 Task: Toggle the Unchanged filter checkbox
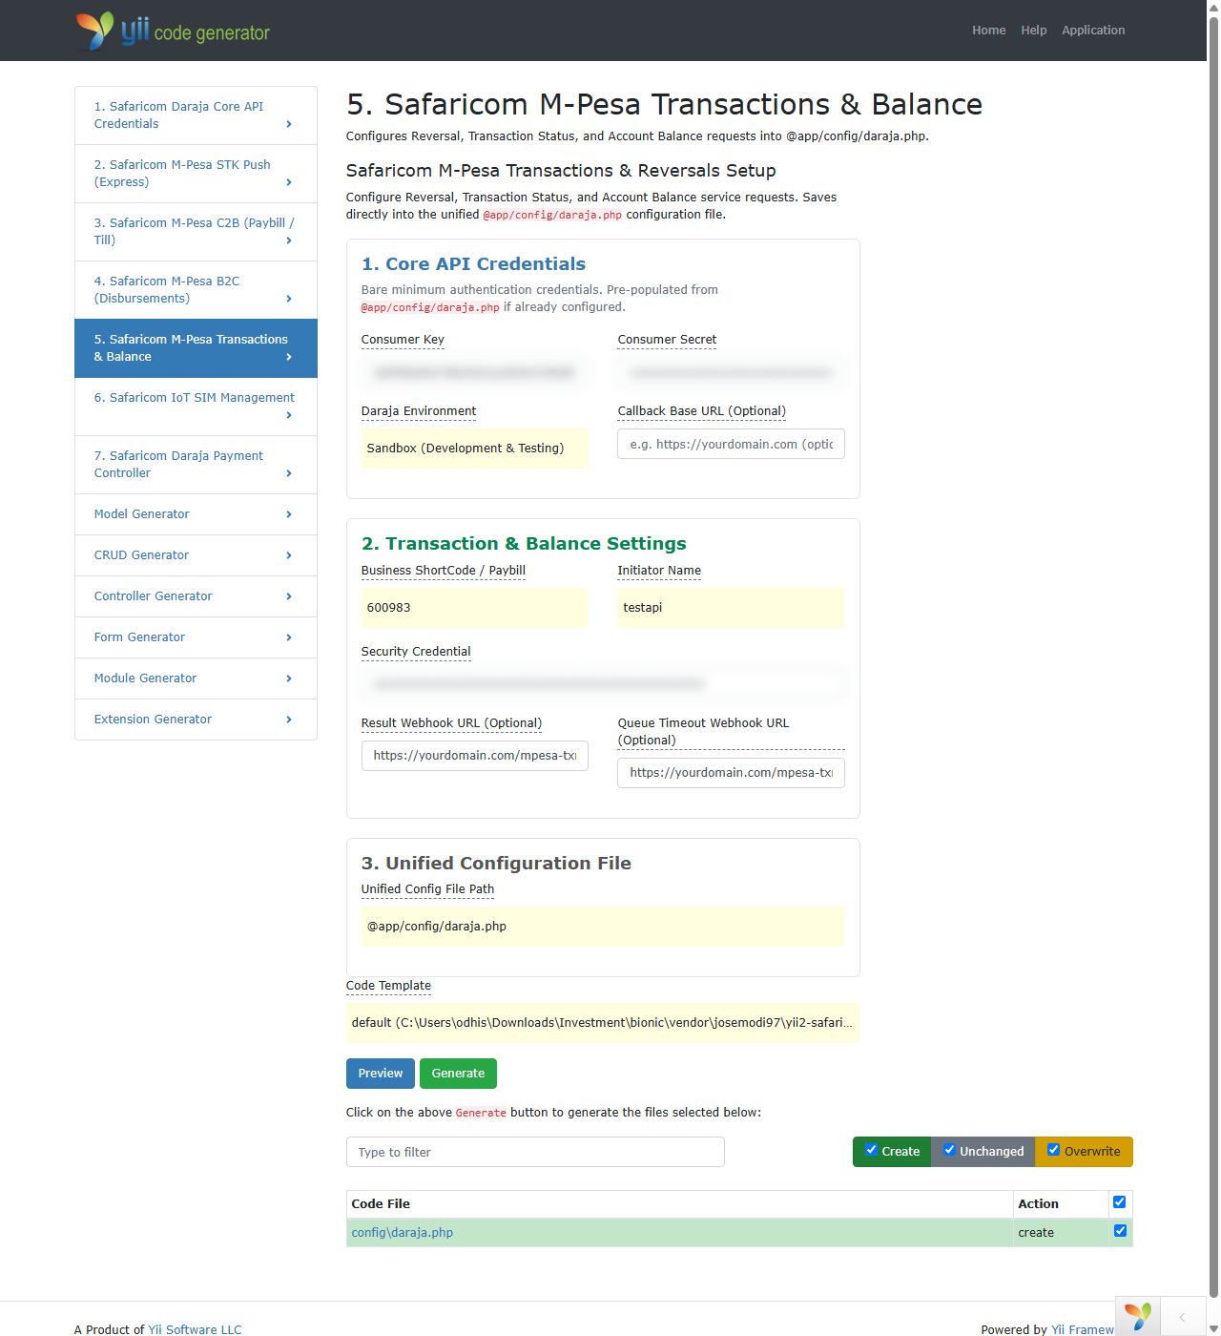pos(949,1150)
